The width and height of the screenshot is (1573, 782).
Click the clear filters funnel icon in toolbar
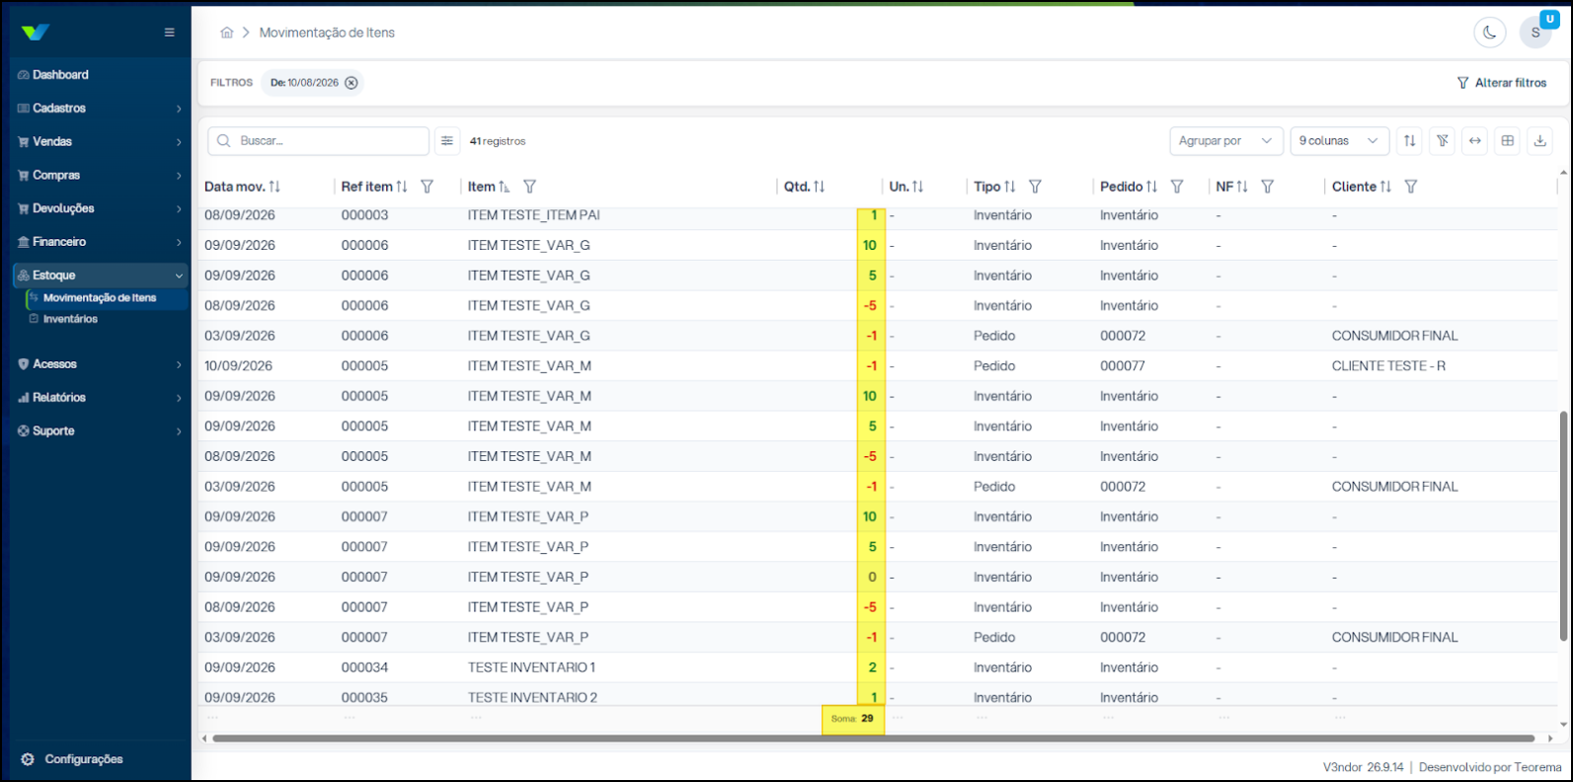(x=1443, y=141)
